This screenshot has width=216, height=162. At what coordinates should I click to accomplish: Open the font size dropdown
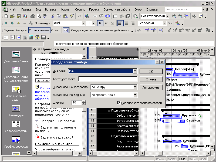[93, 23]
